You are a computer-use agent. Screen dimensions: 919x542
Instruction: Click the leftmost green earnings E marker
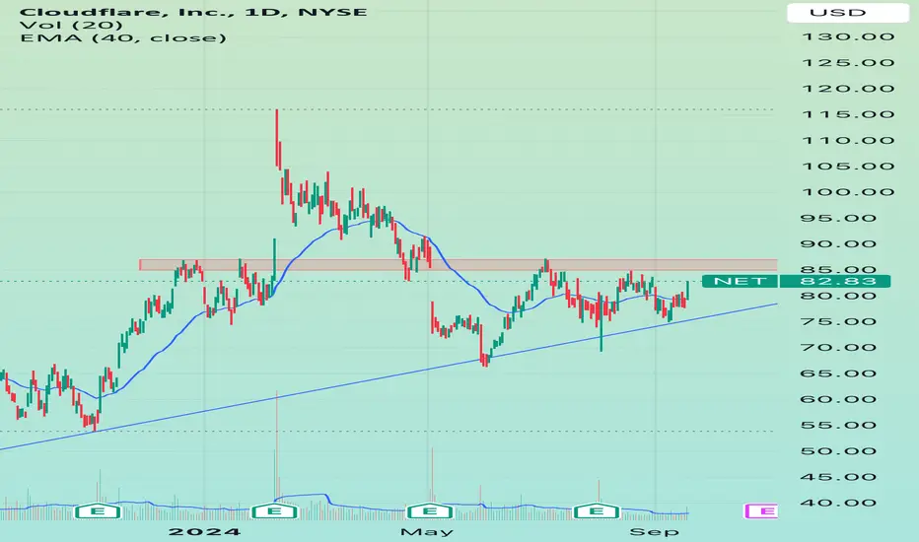click(98, 511)
